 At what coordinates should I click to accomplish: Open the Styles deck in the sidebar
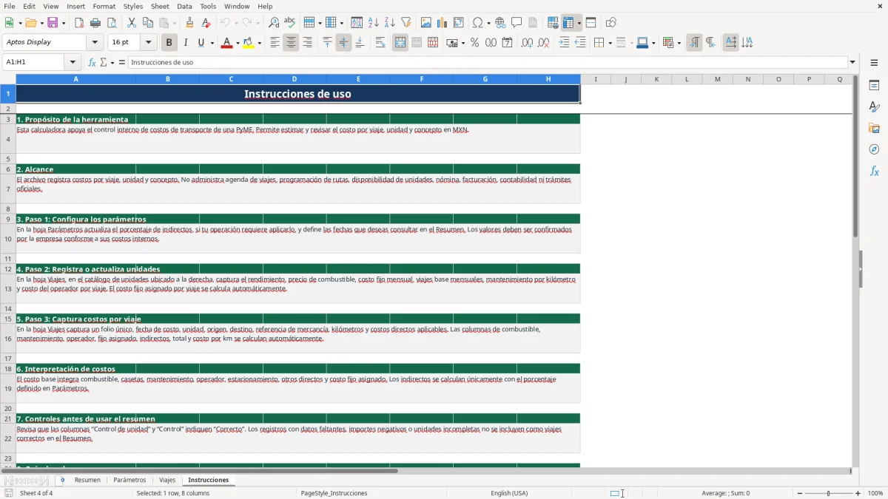tap(874, 106)
